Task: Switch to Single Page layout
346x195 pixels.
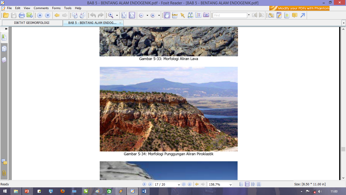Action: (x=241, y=184)
